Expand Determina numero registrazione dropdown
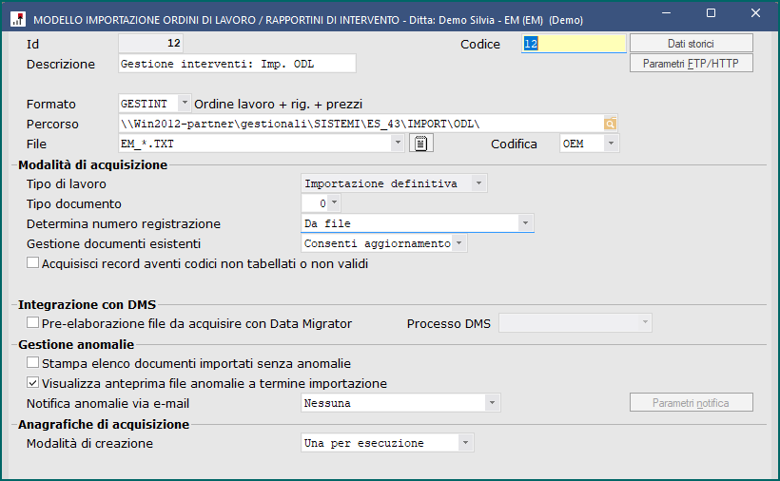Viewport: 780px width, 481px height. coord(525,223)
